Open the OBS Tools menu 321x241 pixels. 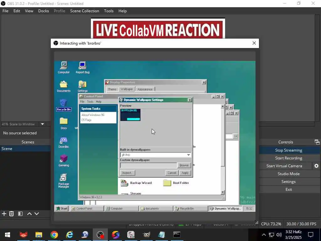(x=109, y=11)
